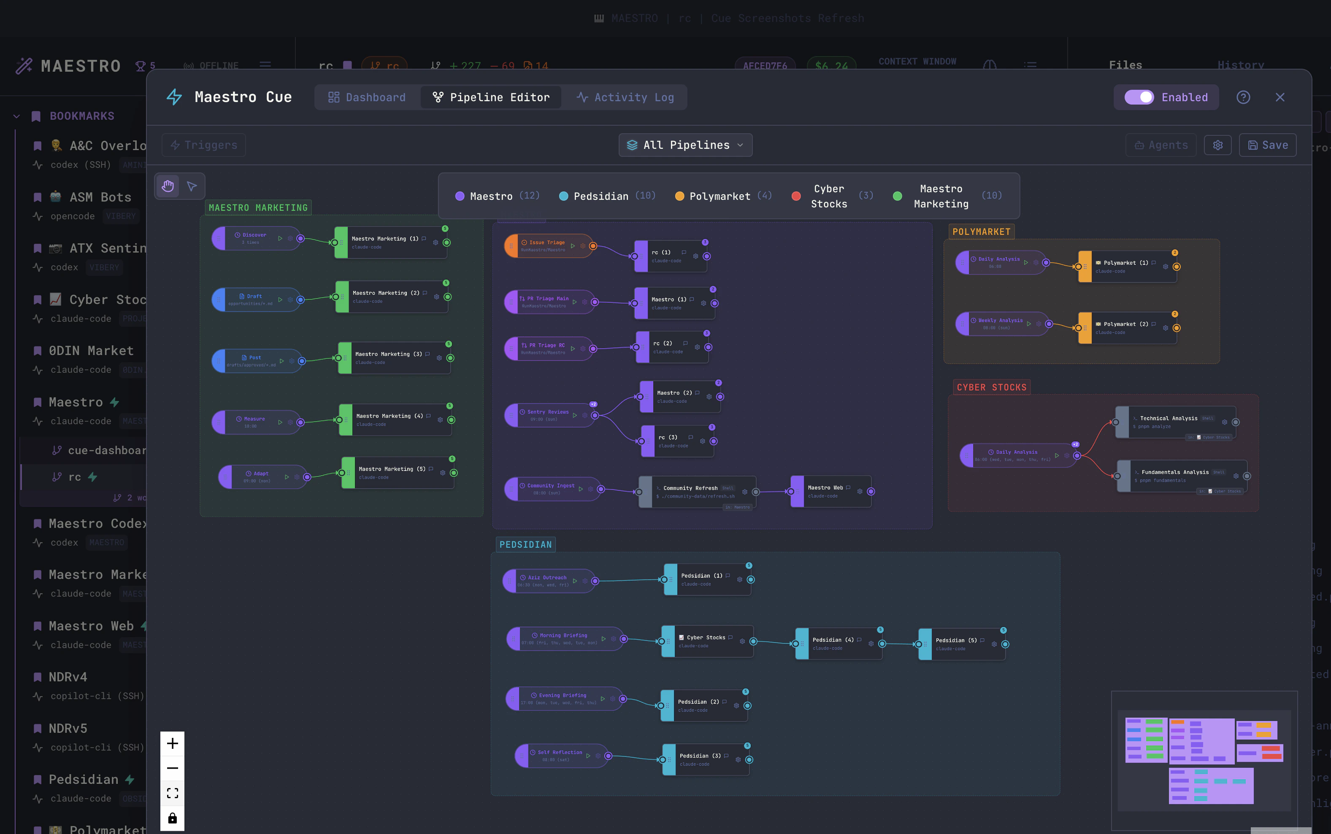Open settings gear on Maestro Web node
The image size is (1331, 834).
860,492
